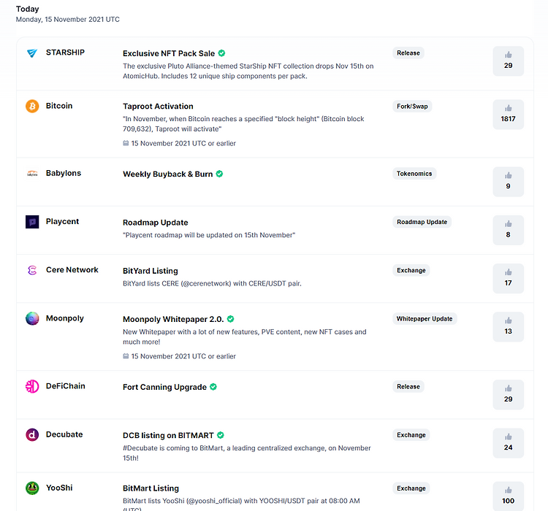Image resolution: width=548 pixels, height=511 pixels.
Task: Click verified badge next to Moonpoly Whitepaper 2.0.
Action: pos(230,319)
